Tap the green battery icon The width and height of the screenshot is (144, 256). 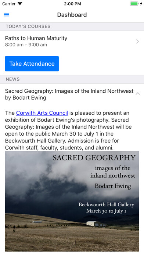[x=134, y=4]
